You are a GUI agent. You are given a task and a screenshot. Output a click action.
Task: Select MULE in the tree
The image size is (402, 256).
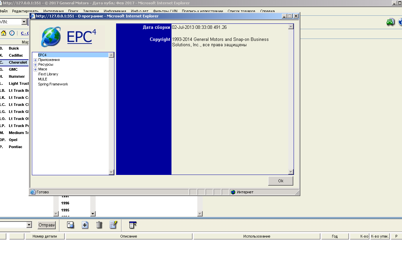click(43, 79)
